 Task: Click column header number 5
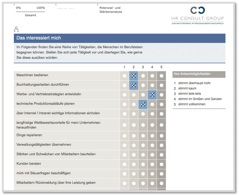coord(161,67)
